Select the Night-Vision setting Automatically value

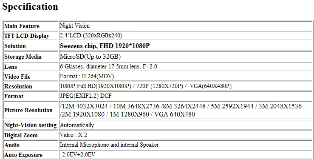click(77, 125)
